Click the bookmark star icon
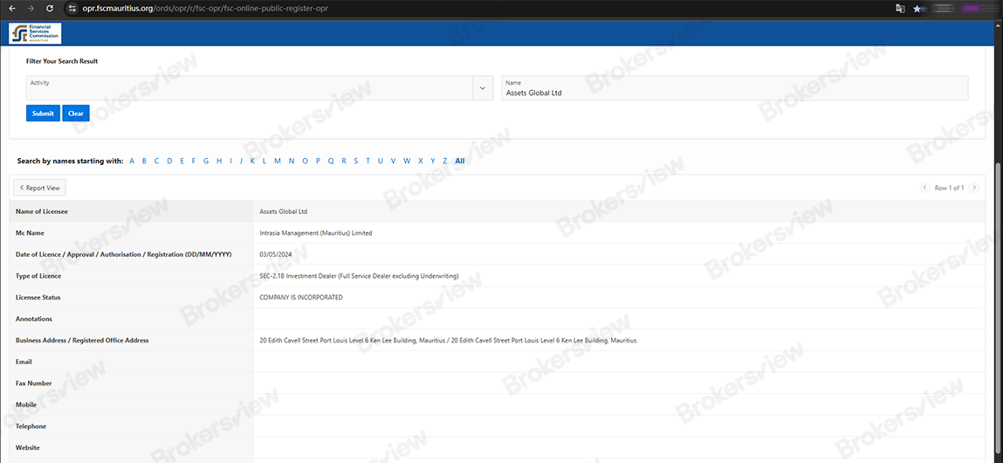 [x=917, y=8]
